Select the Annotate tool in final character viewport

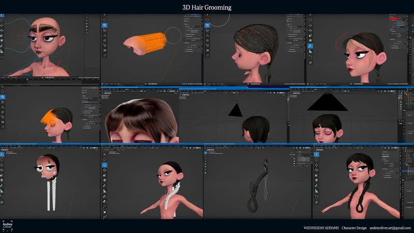point(317,186)
